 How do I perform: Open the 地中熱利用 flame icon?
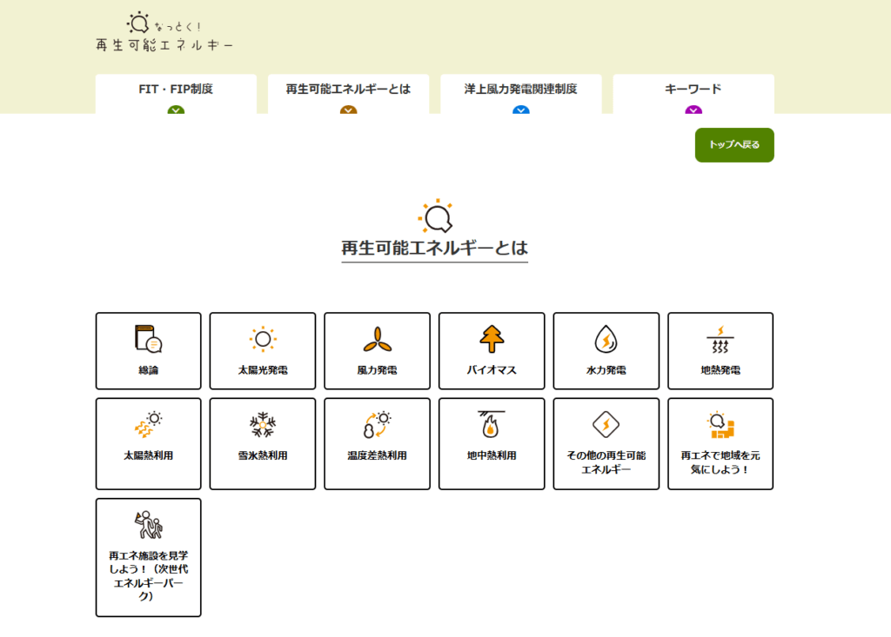pos(492,424)
